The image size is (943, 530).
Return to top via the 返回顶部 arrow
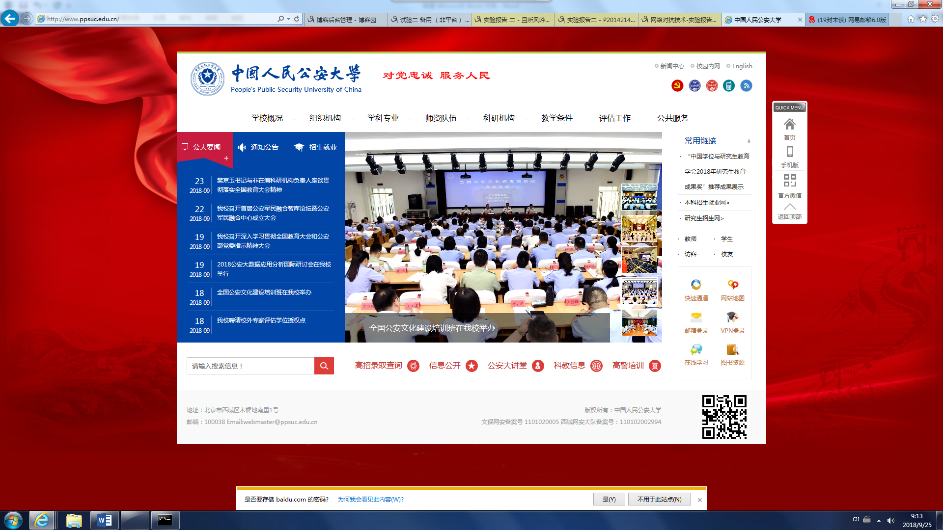pos(789,207)
